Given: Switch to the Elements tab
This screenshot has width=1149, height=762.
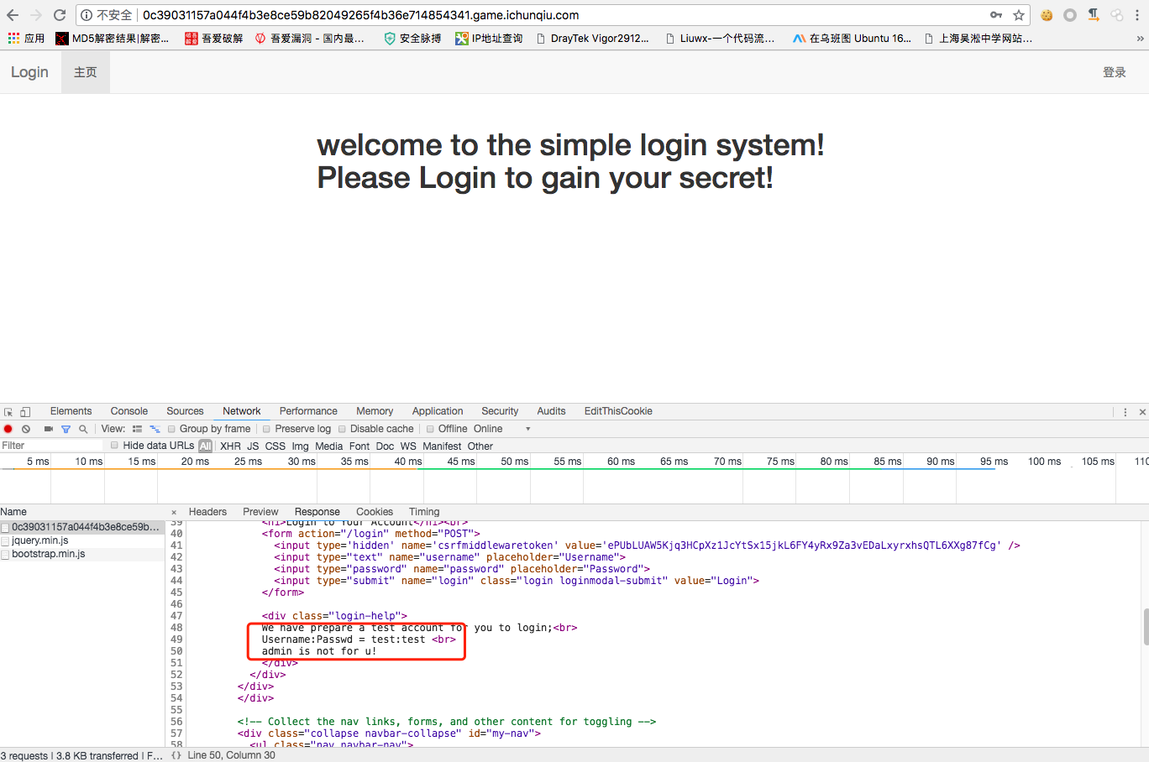Looking at the screenshot, I should coord(71,411).
